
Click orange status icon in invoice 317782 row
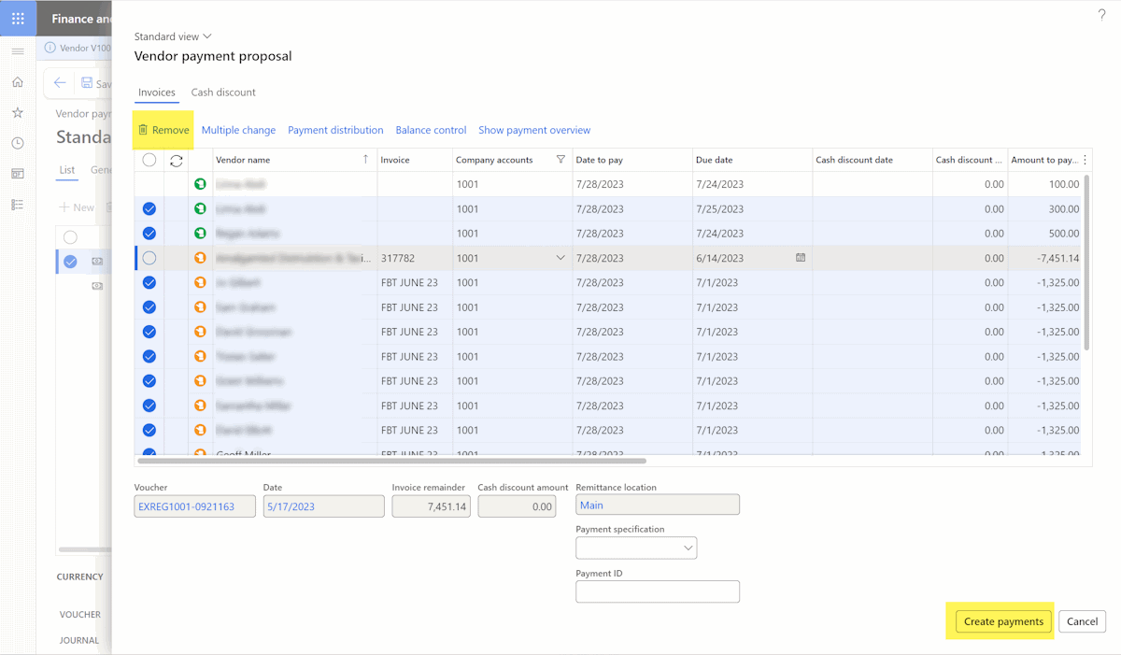[x=200, y=258]
